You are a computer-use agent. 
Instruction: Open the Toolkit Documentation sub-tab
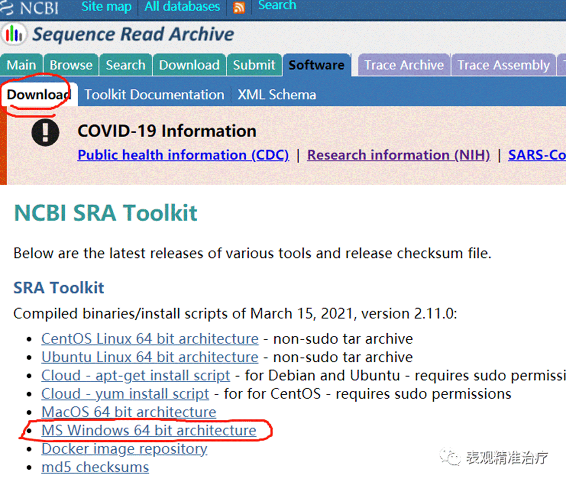click(x=154, y=95)
